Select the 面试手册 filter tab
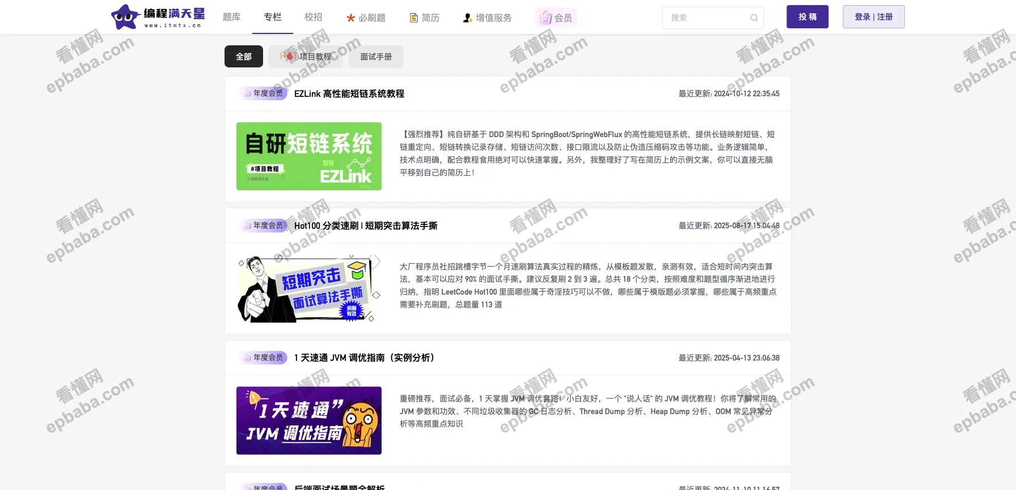1016x490 pixels. click(x=376, y=57)
